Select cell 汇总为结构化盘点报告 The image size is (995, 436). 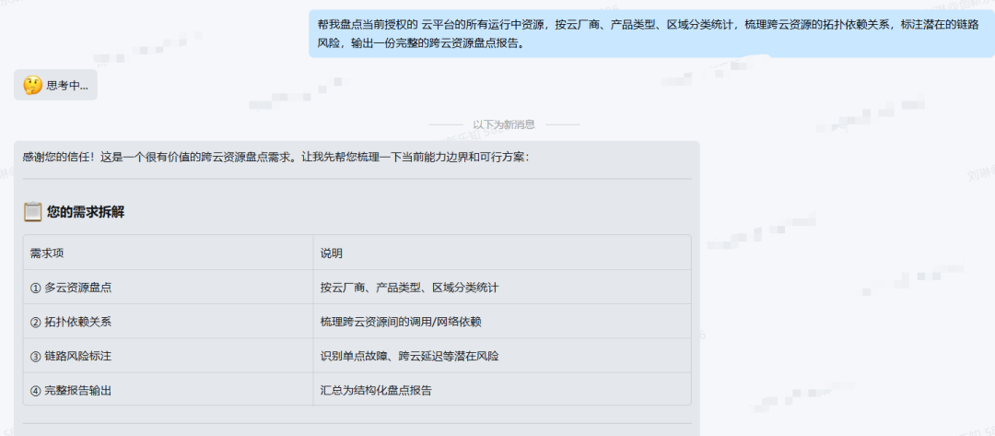pos(502,389)
